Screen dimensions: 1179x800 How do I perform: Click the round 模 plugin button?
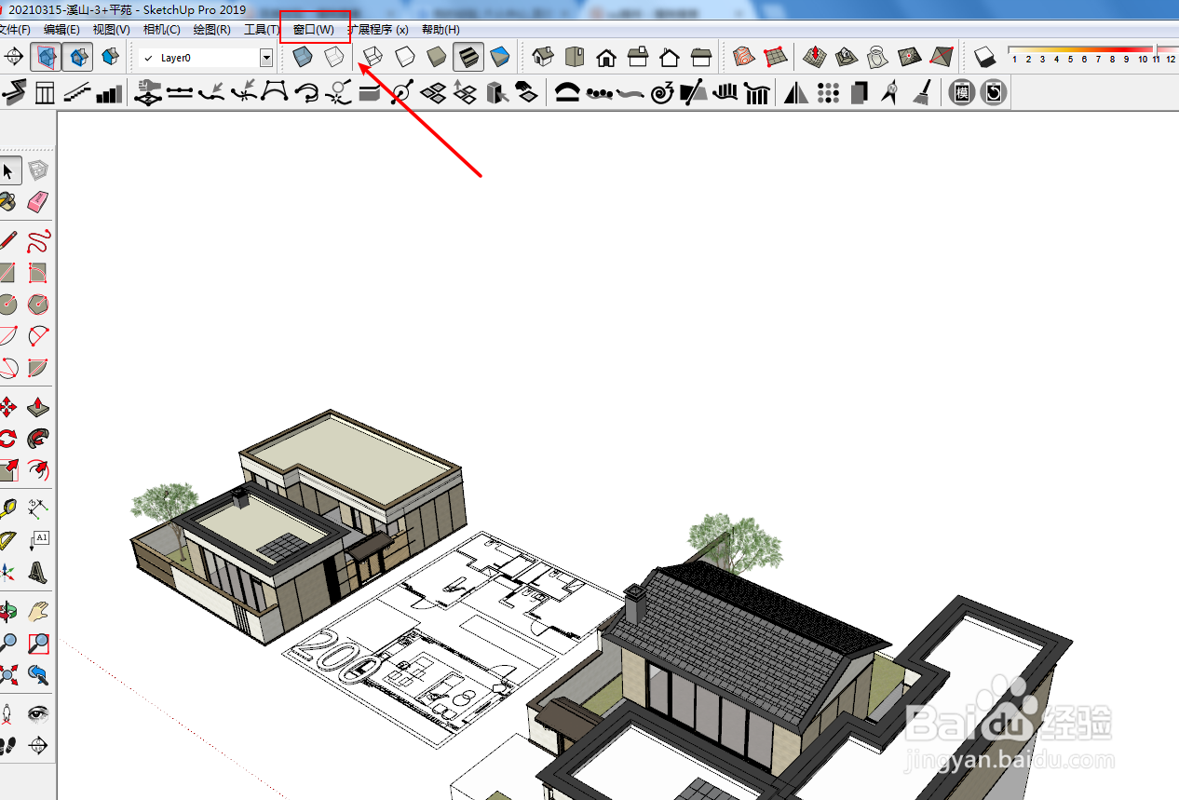[x=962, y=92]
